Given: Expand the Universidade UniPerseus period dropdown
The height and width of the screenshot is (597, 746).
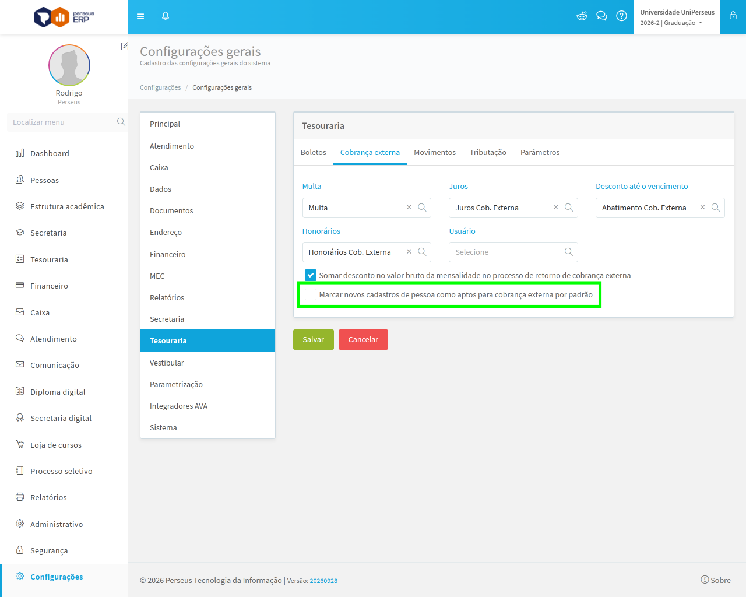Looking at the screenshot, I should click(x=677, y=17).
